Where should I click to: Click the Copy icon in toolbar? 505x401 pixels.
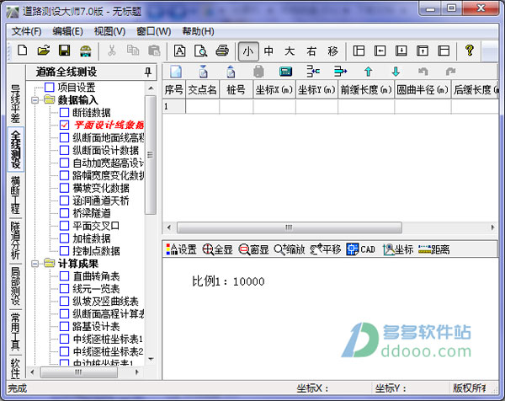point(133,51)
